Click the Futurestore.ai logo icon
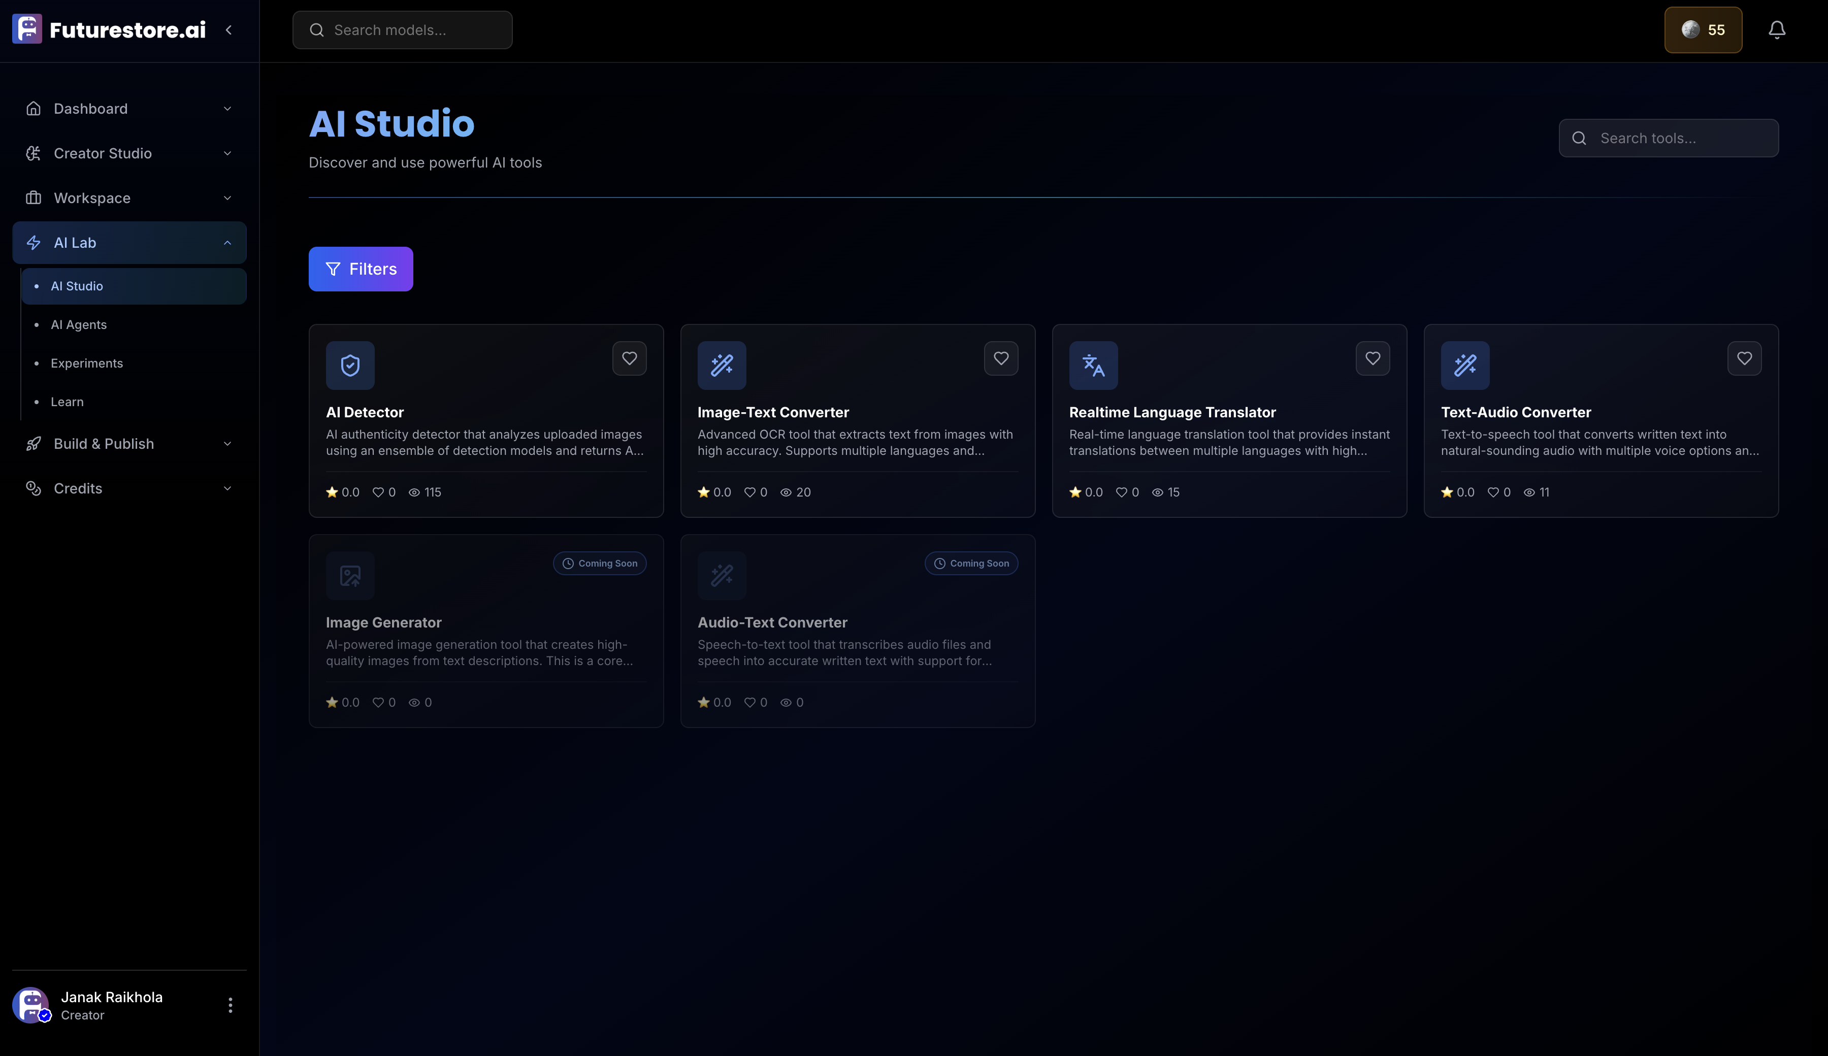1828x1056 pixels. (27, 30)
